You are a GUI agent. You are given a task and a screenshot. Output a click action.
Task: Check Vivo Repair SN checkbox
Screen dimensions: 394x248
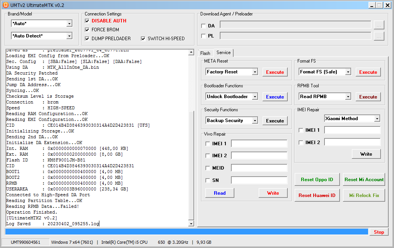[x=208, y=180]
